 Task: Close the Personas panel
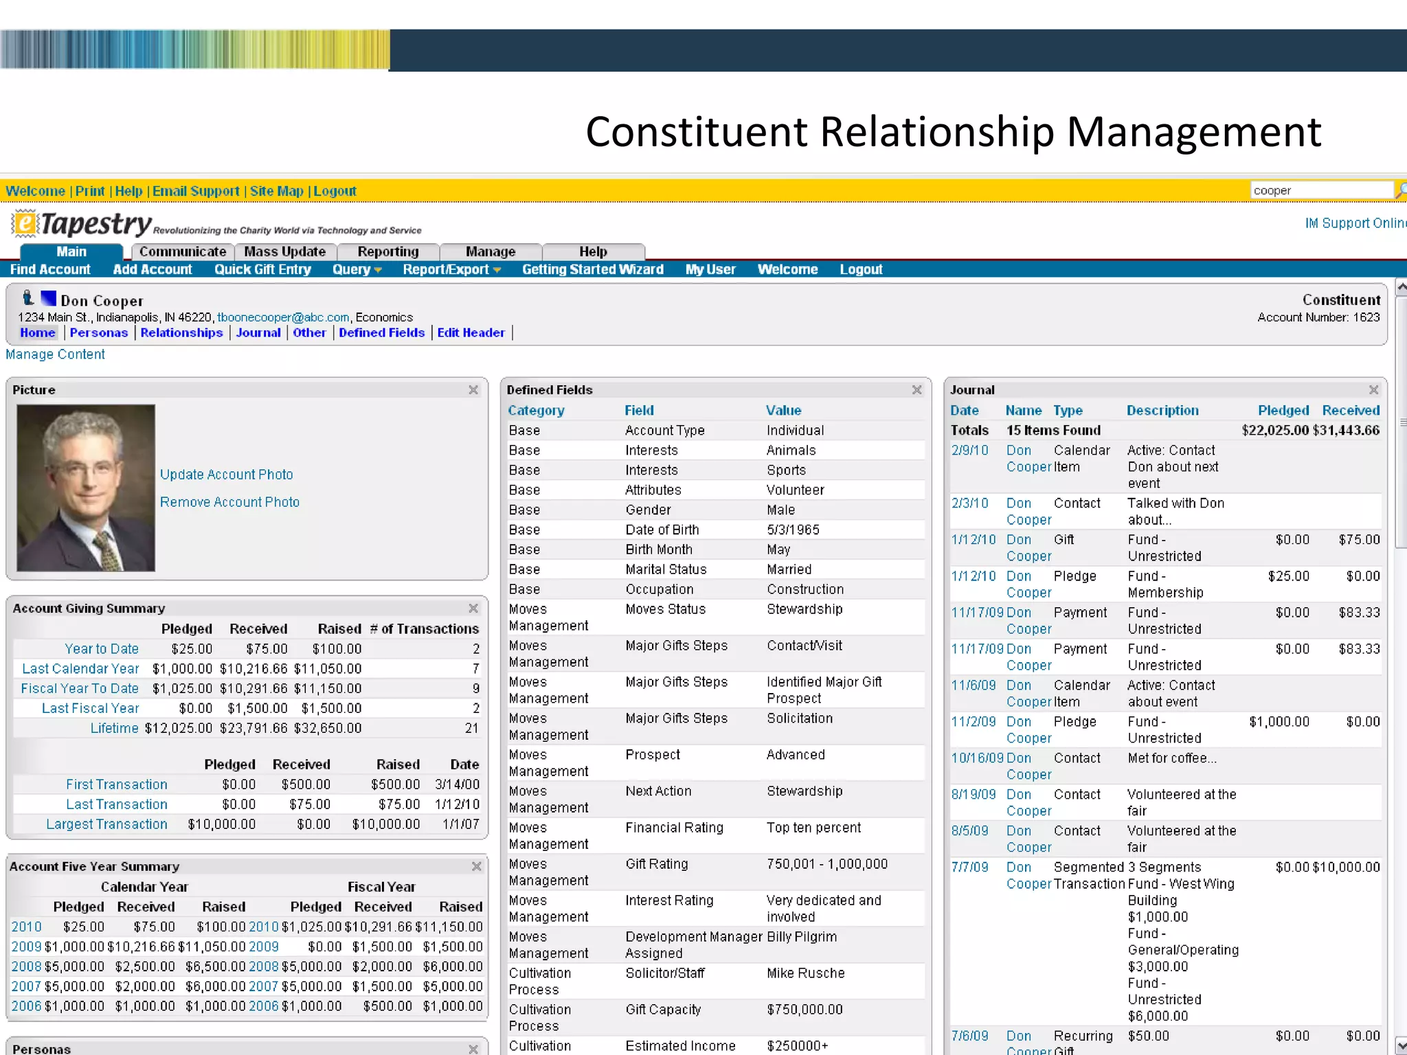coord(473,1049)
